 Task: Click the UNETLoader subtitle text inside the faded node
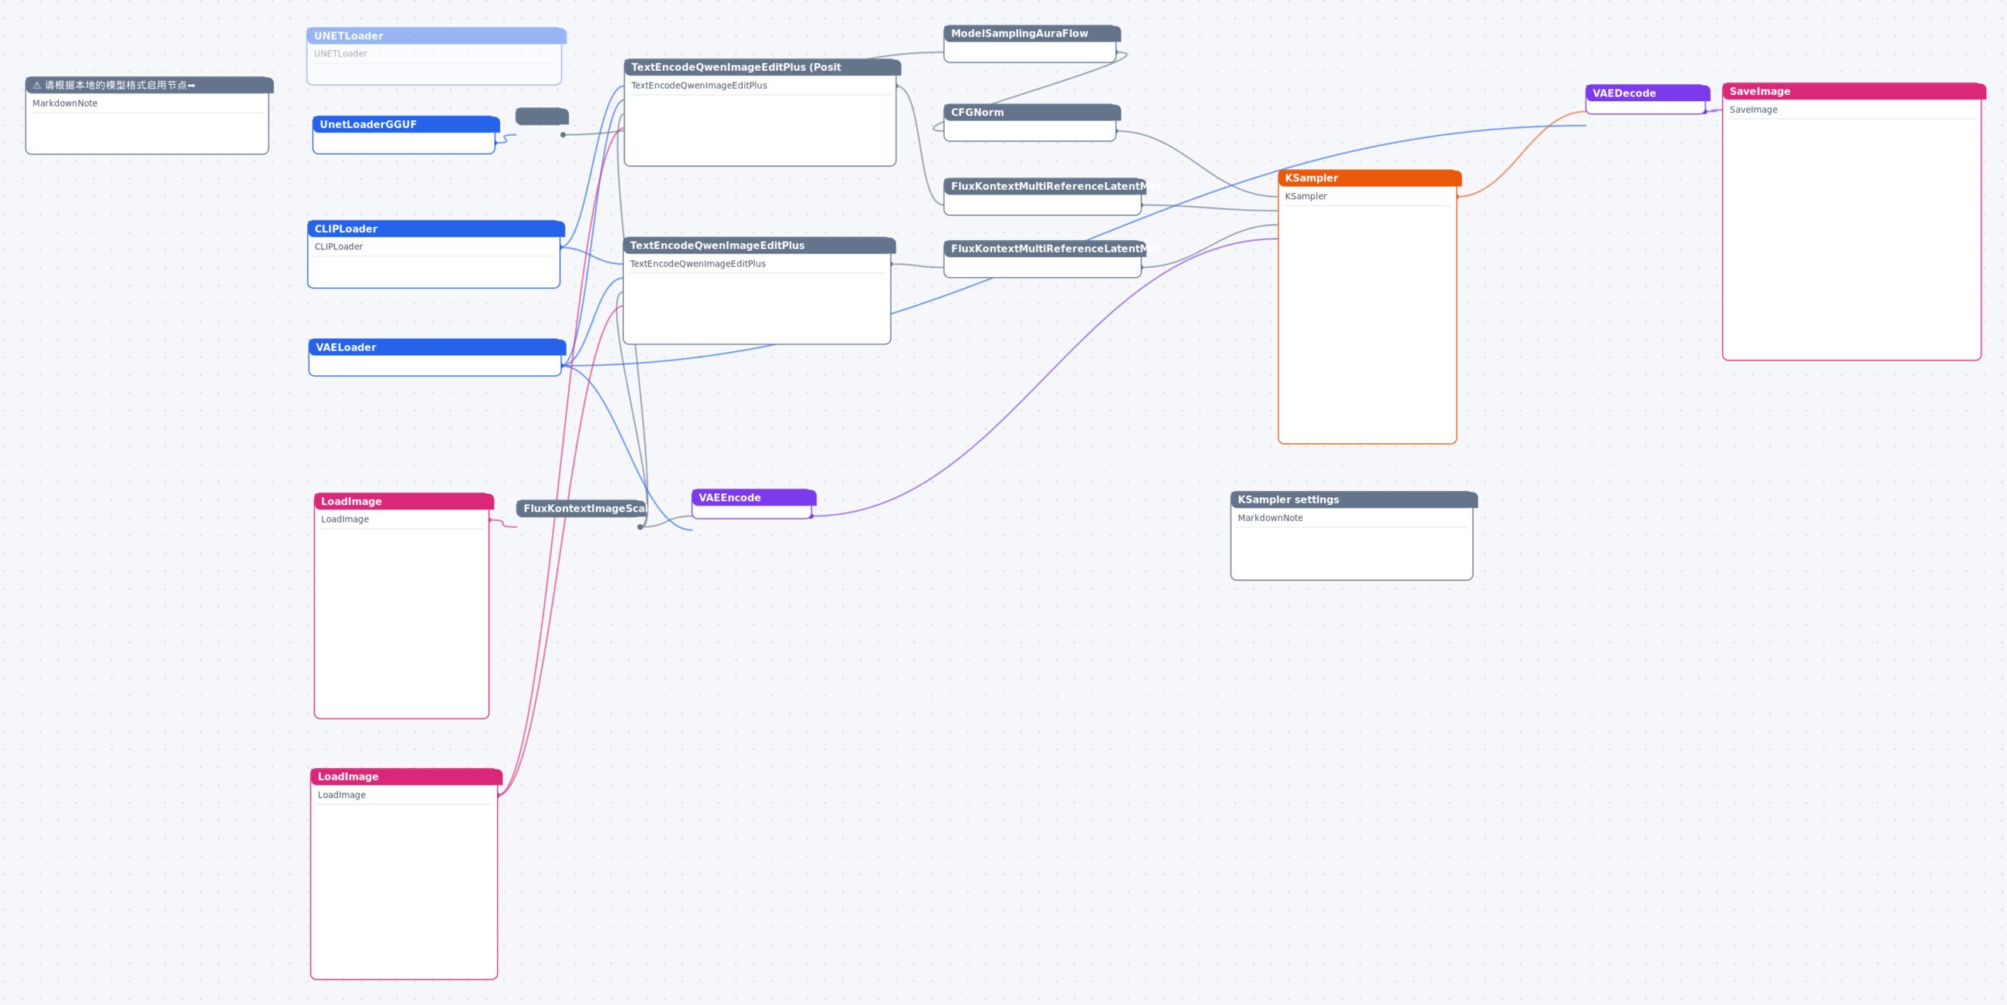click(x=340, y=54)
